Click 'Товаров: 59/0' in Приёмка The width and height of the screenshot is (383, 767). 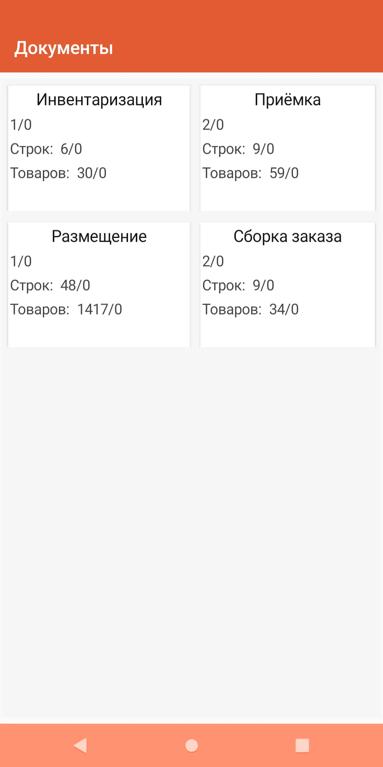click(x=250, y=173)
